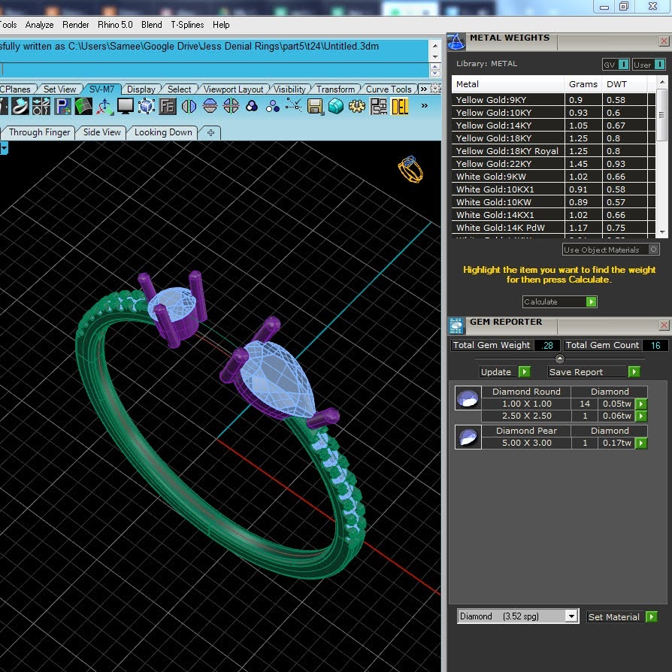This screenshot has width=672, height=672.
Task: Click the teal 3D box icon
Action: [335, 106]
